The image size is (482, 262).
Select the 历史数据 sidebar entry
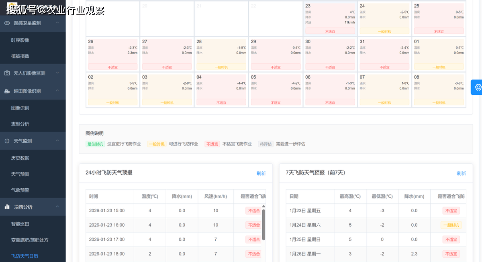[x=20, y=158]
